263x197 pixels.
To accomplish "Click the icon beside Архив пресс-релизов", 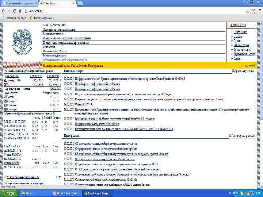I will (x=230, y=136).
